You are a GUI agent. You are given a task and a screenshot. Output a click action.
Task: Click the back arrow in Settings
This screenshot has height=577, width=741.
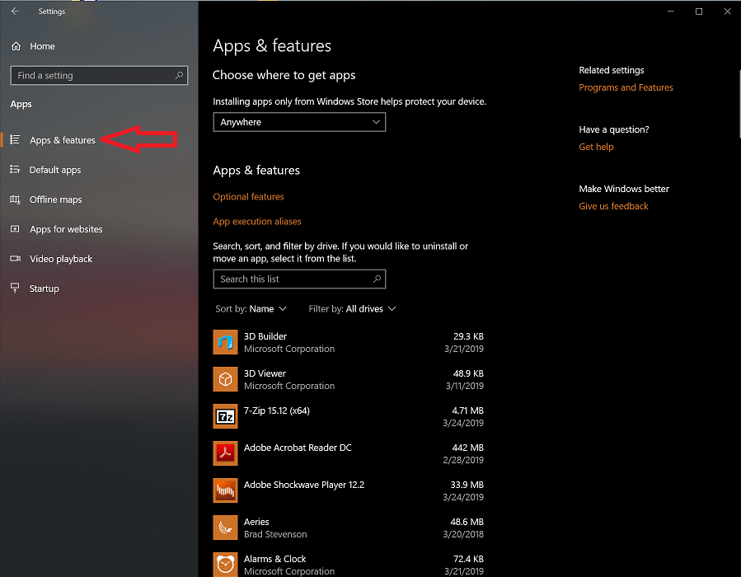[x=15, y=11]
